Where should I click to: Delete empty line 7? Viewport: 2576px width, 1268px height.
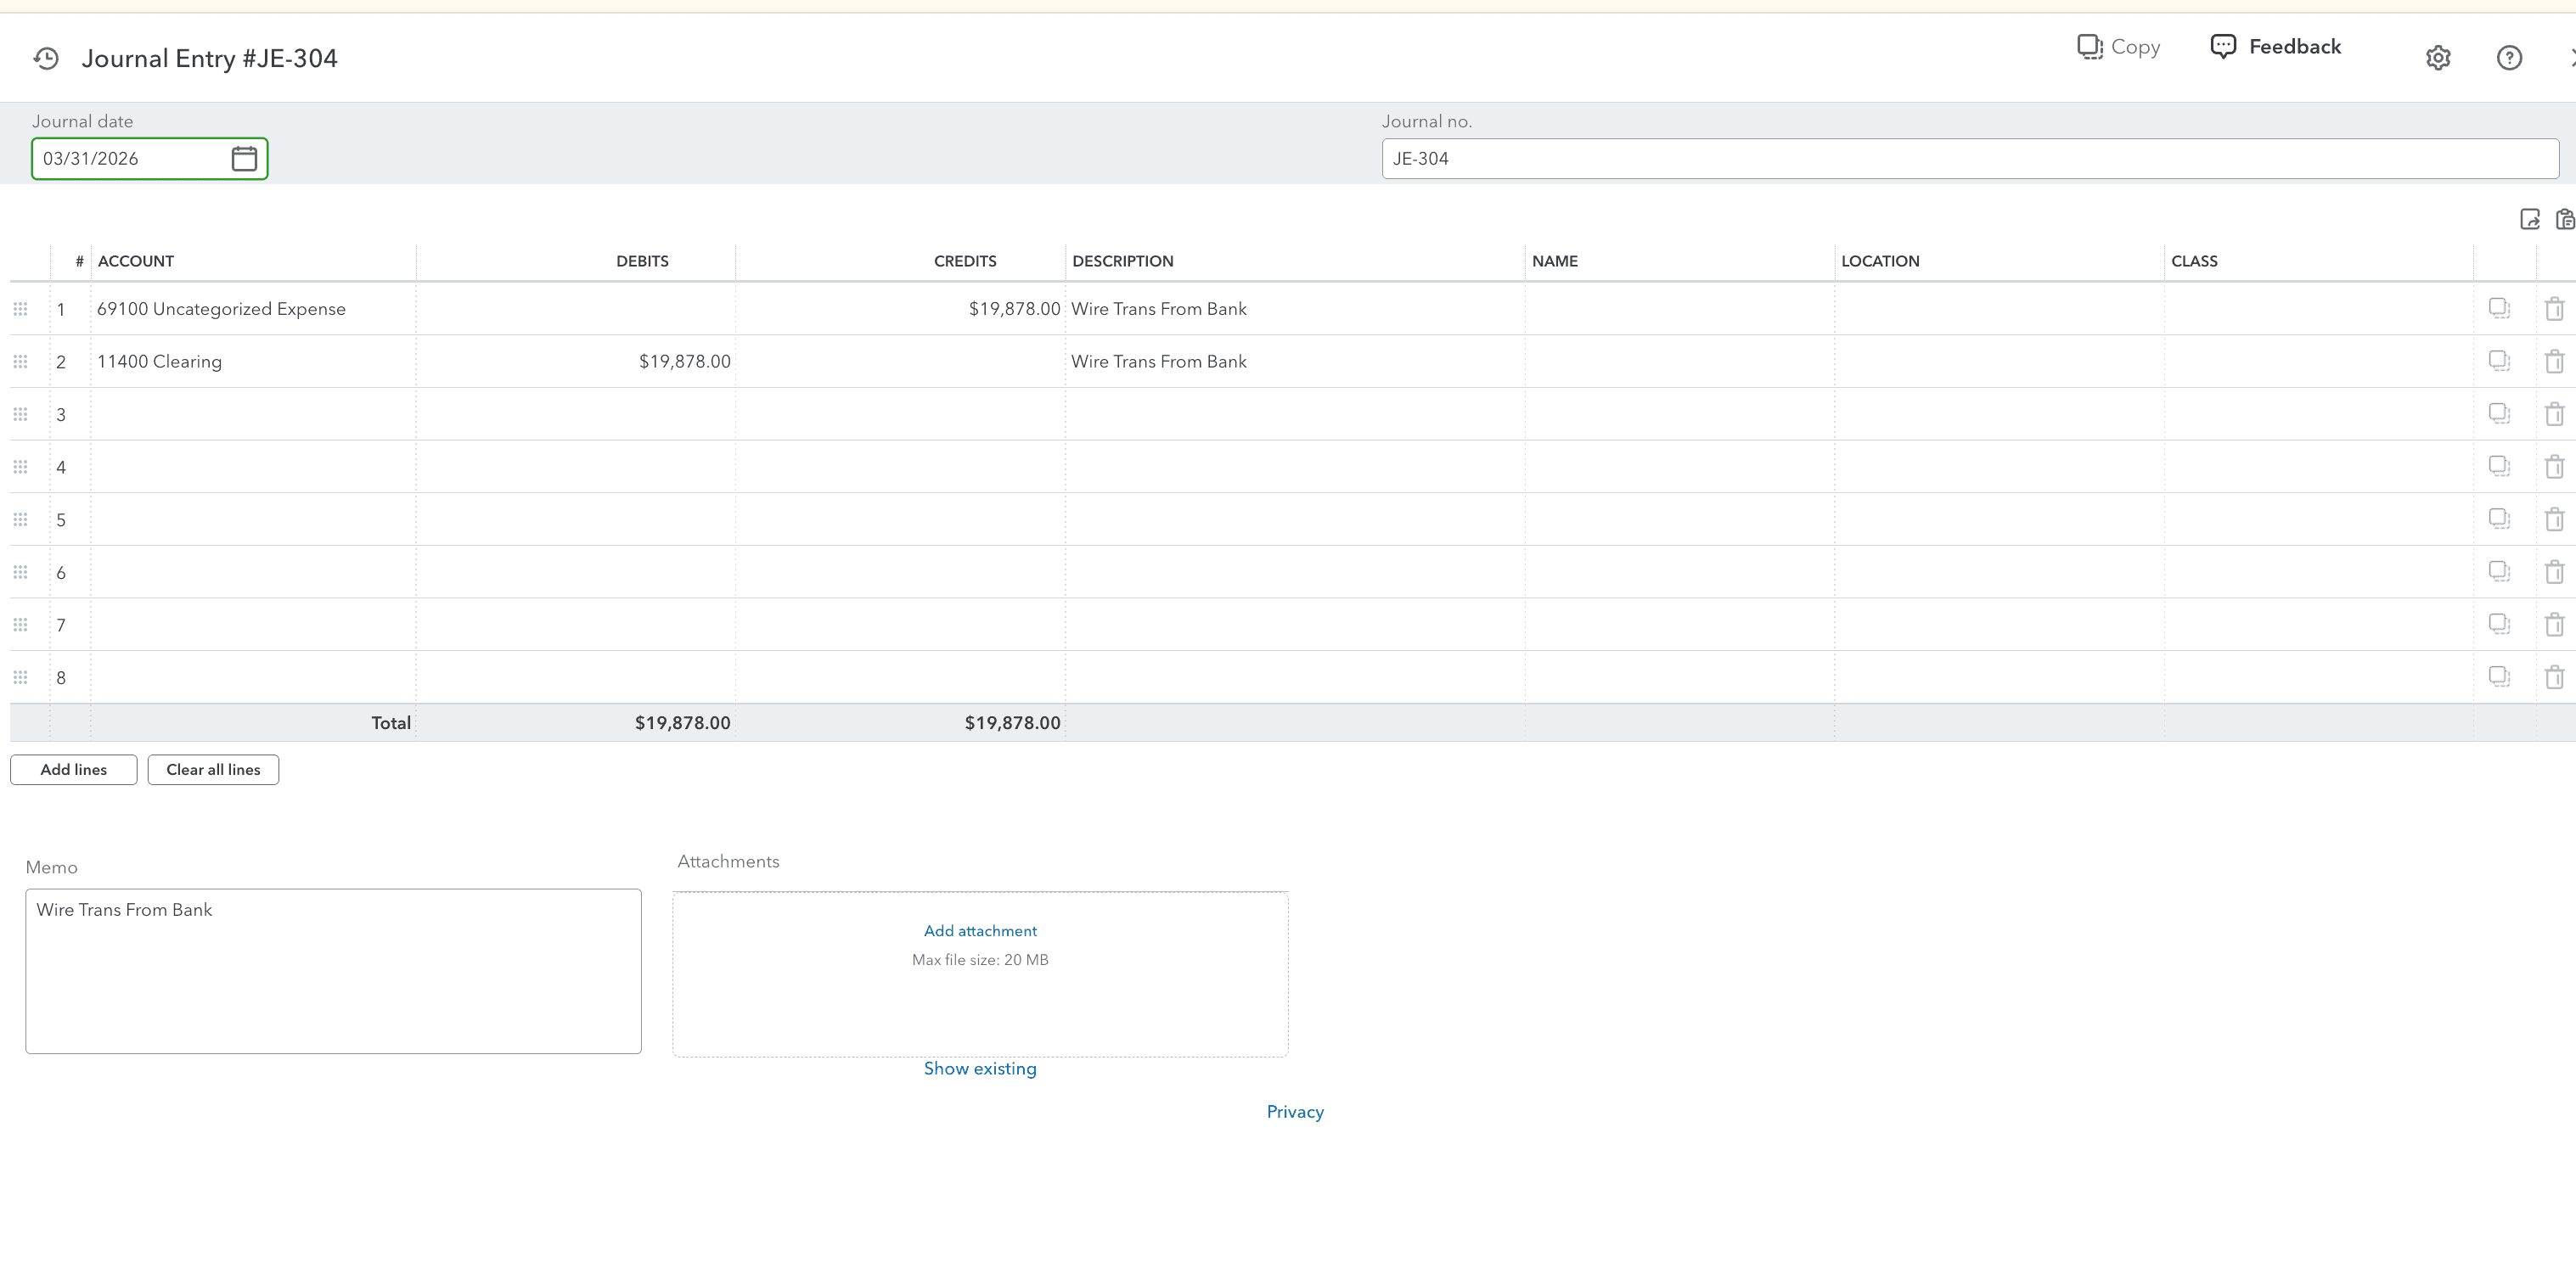2554,624
